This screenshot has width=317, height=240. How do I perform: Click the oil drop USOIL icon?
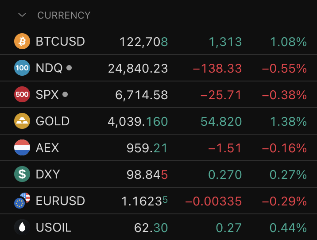click(22, 228)
